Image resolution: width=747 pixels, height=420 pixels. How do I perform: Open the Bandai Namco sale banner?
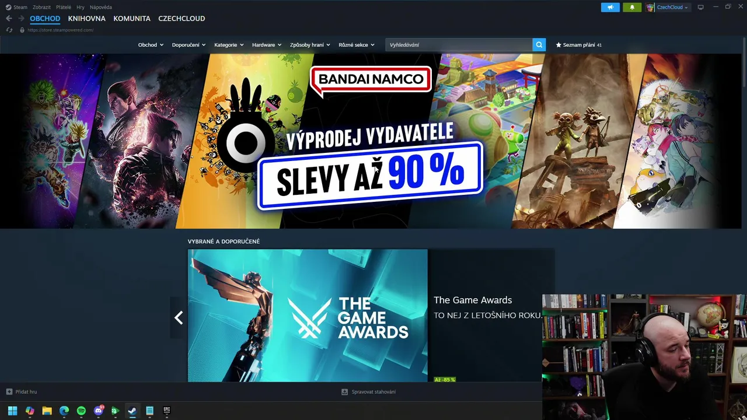(371, 141)
